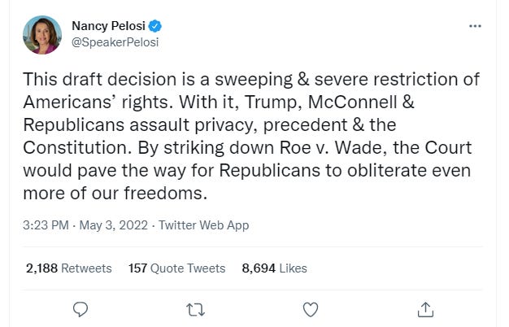Click the Twitter Web App source label
Viewport: 509px width, 327px height.
202,225
